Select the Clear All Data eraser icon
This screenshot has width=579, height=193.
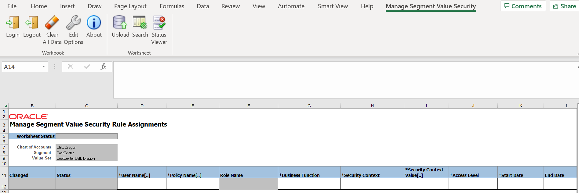point(52,23)
